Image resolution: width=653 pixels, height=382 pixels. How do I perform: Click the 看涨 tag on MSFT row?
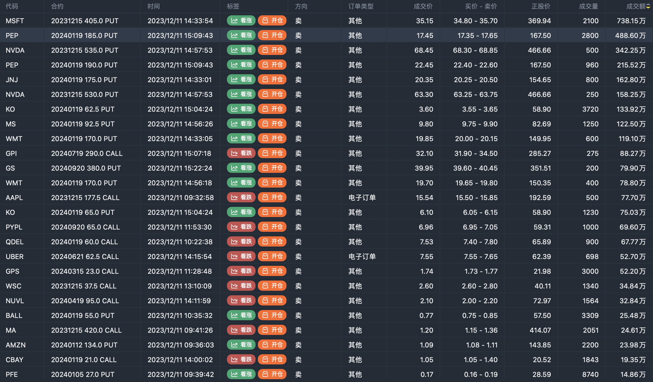click(241, 21)
